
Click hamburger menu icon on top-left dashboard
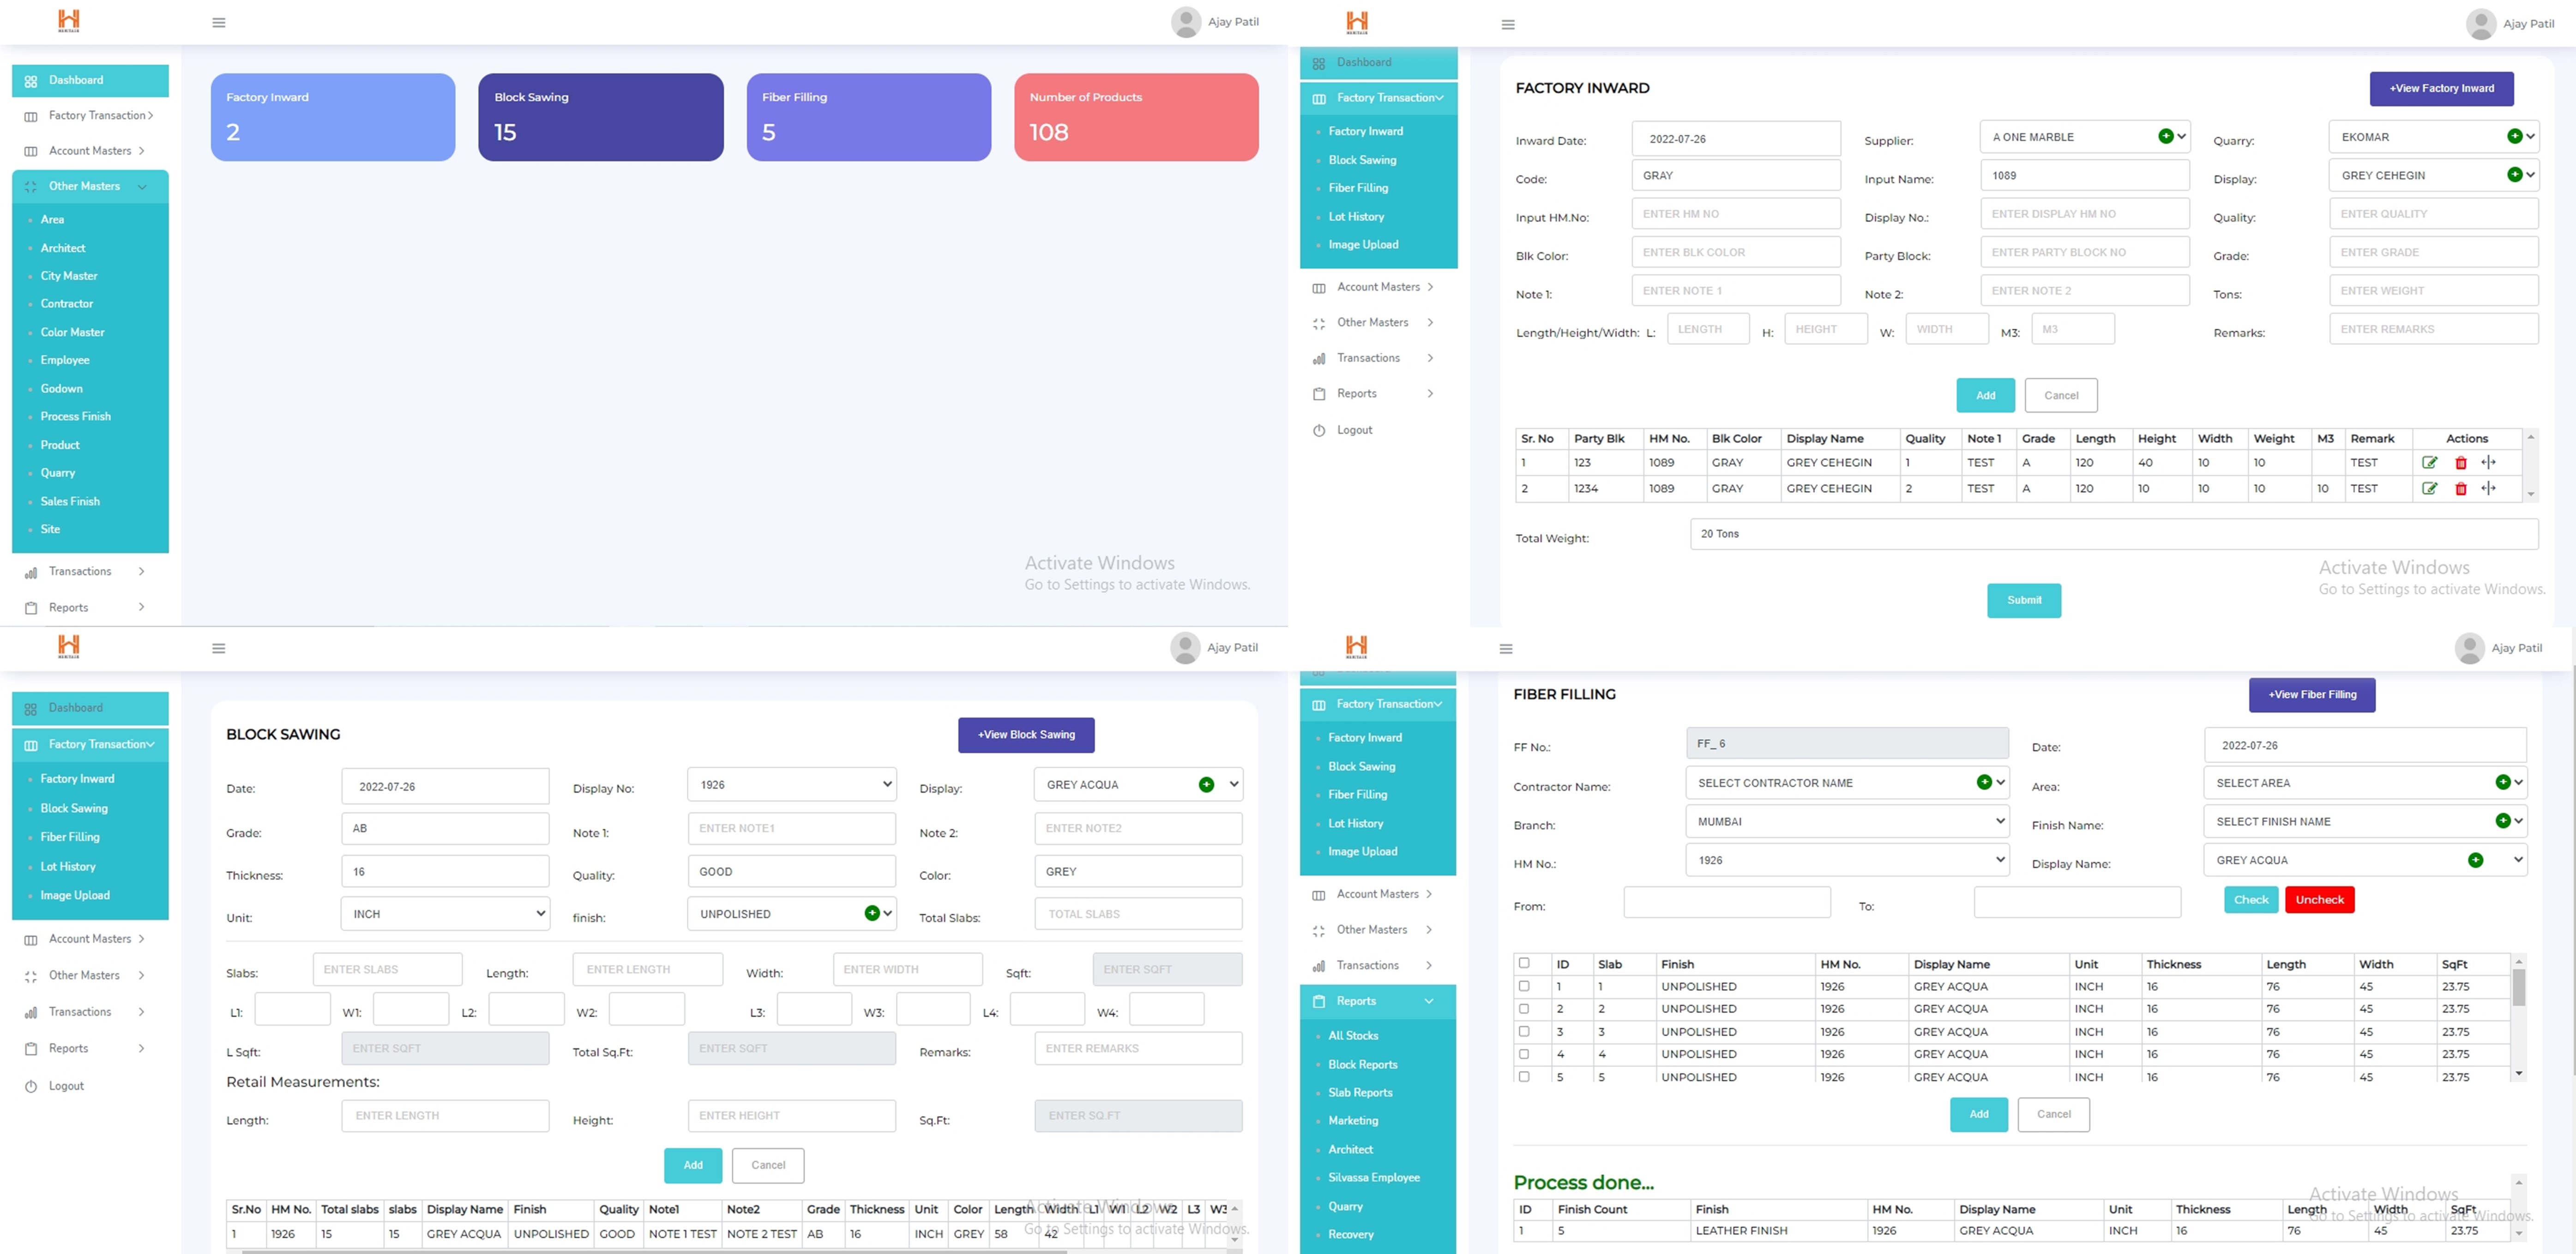point(219,23)
